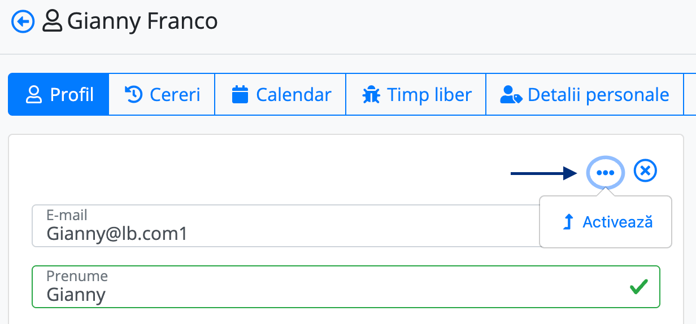This screenshot has width=696, height=324.
Task: Click the calendar icon in Calendar tab
Action: [x=241, y=94]
